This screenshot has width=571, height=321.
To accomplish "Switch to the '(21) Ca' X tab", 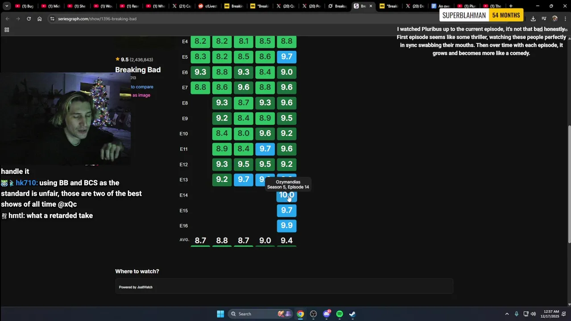I will [x=182, y=6].
